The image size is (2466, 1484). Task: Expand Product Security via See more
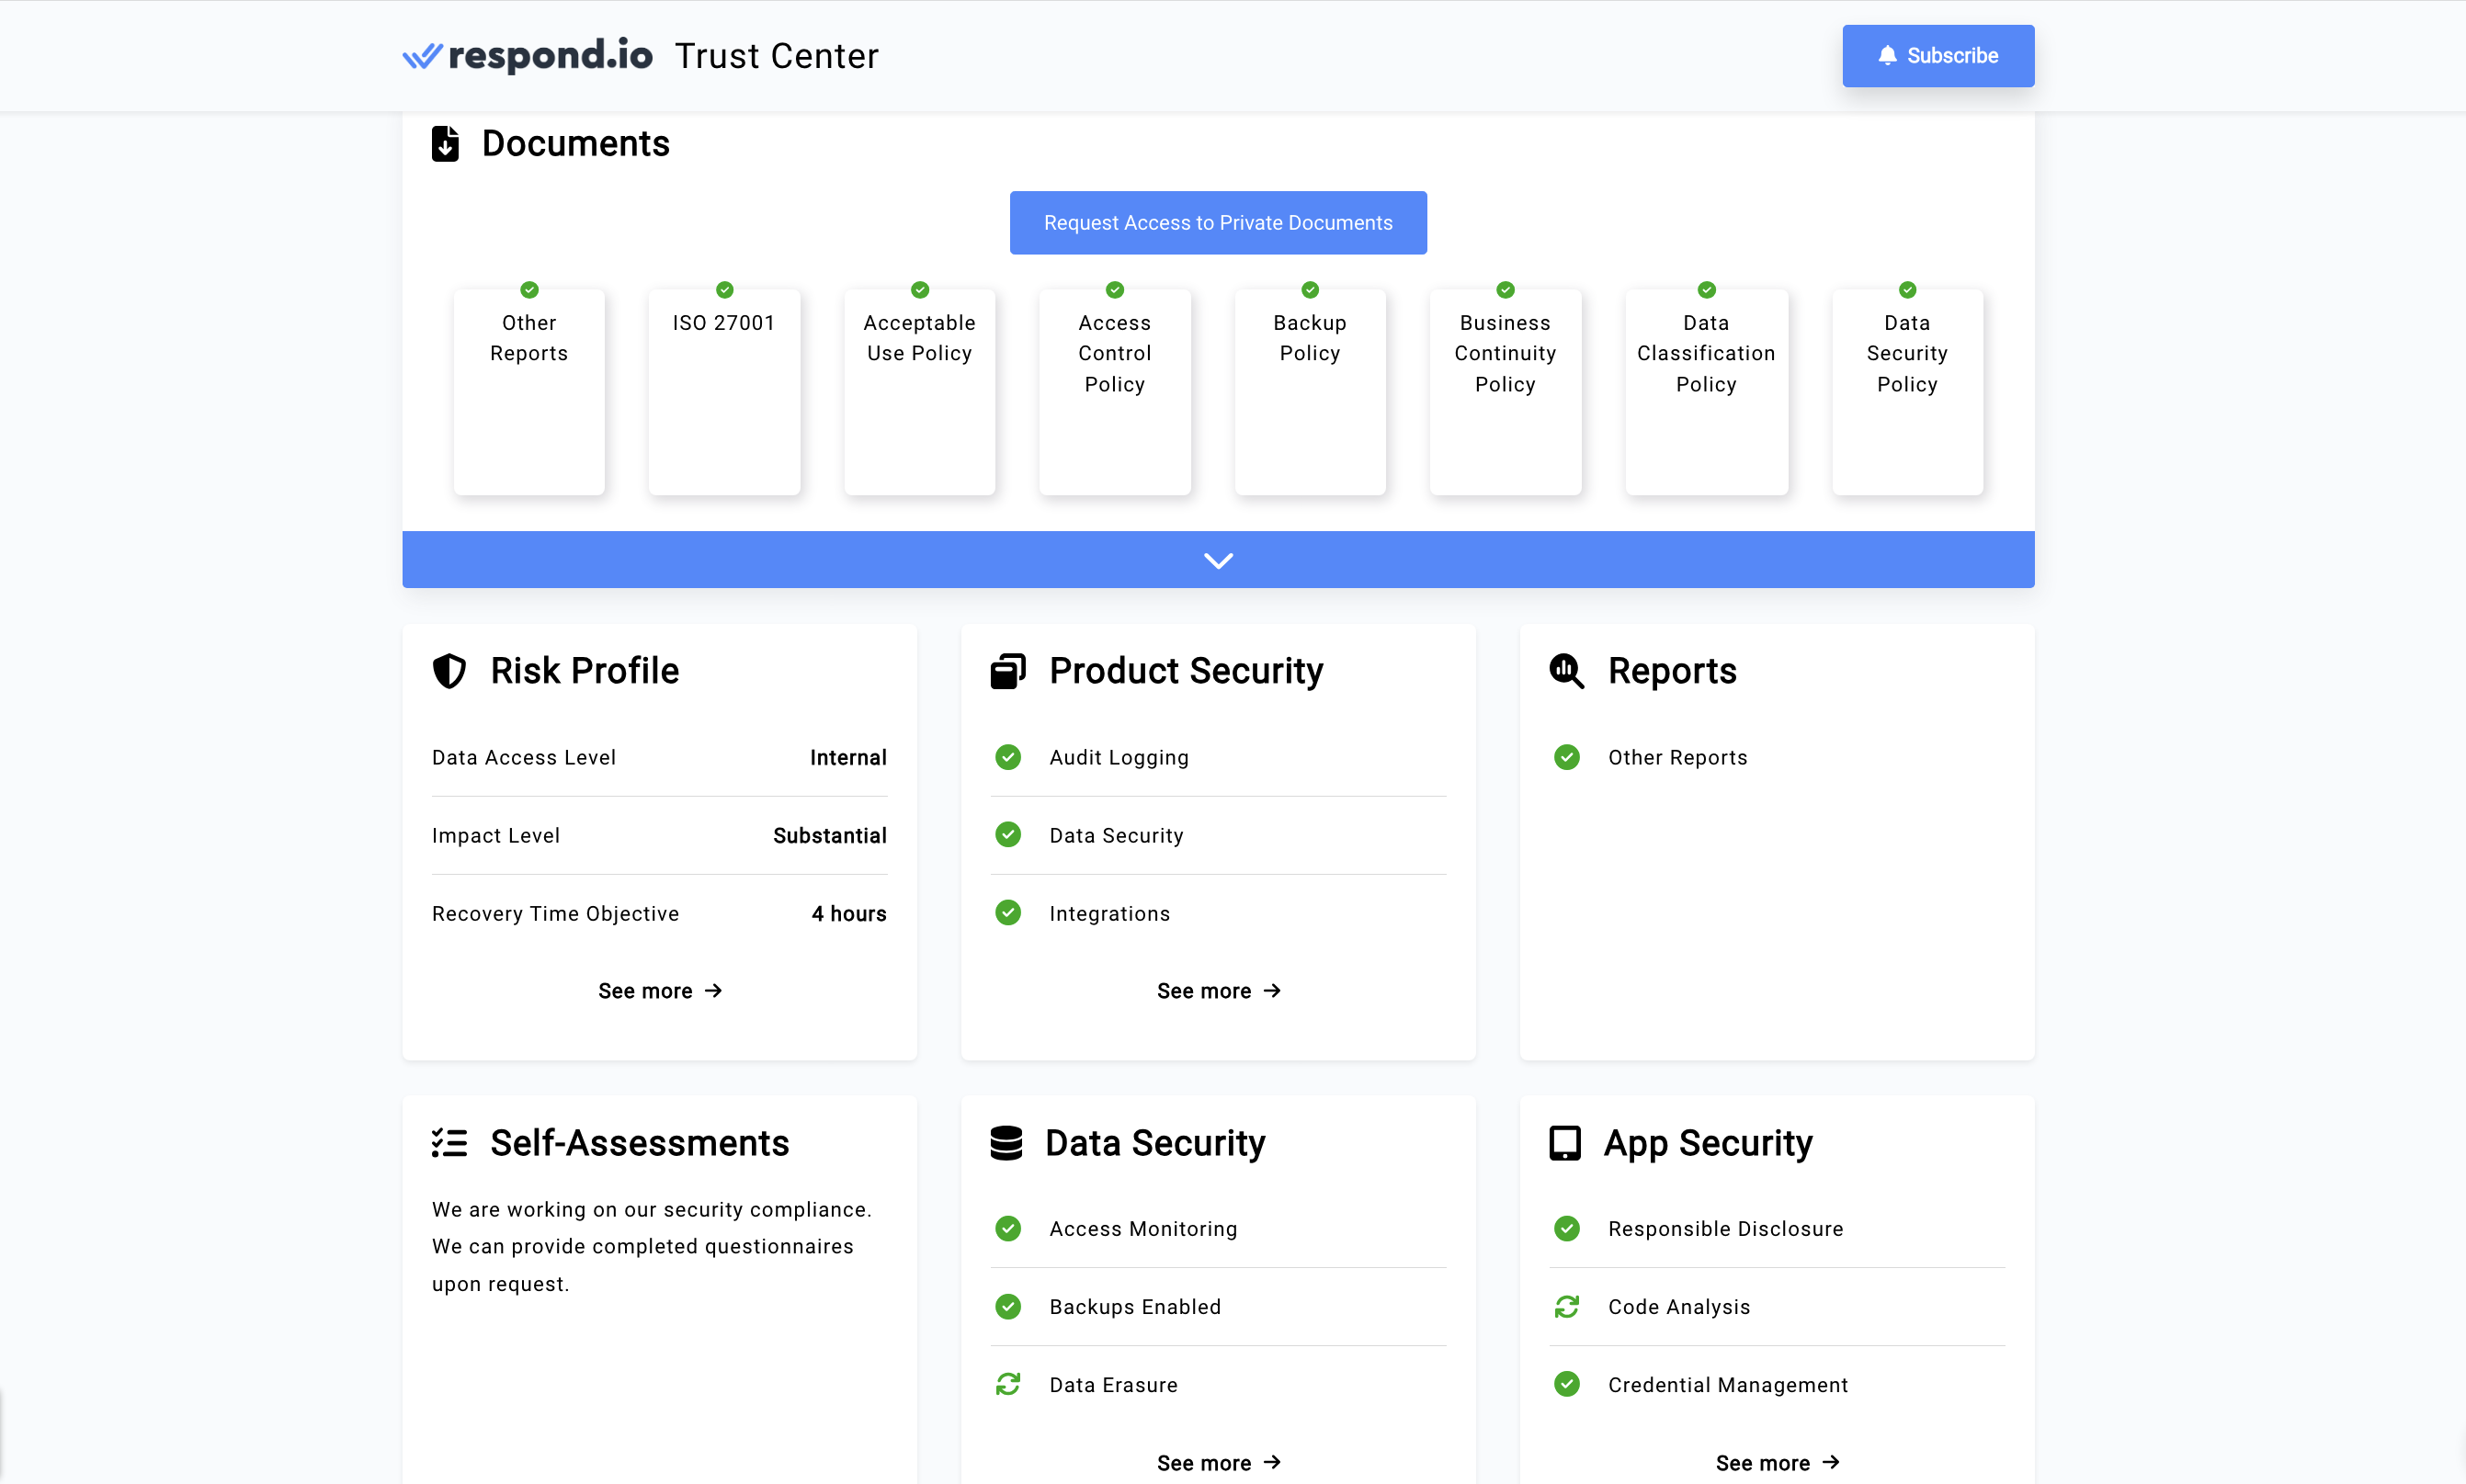coord(1218,991)
